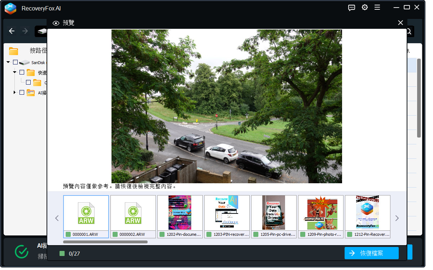This screenshot has width=433, height=270.
Task: Open the hamburger menu in title bar
Action: tap(377, 8)
